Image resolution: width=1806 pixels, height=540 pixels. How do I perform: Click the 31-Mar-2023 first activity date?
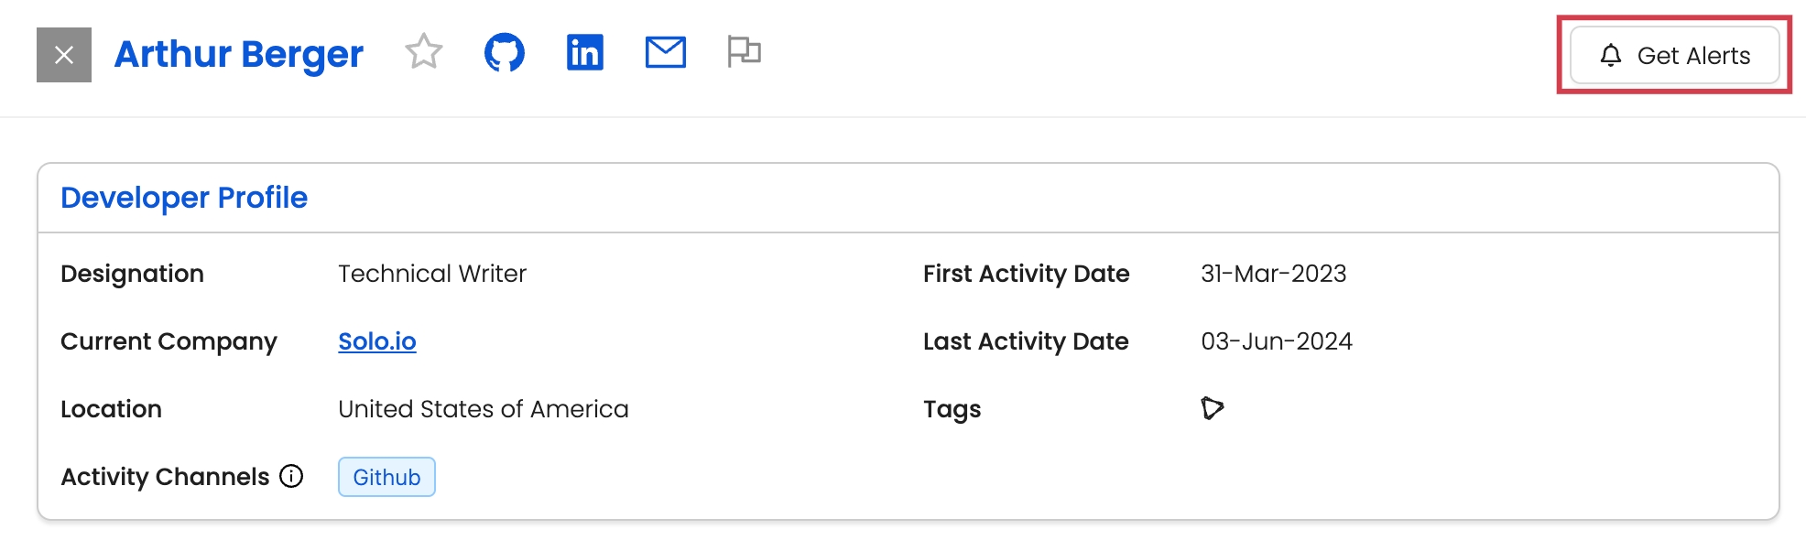[x=1274, y=274]
